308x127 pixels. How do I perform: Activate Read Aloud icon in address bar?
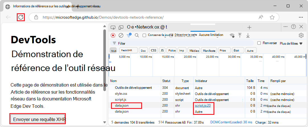coord(261,17)
